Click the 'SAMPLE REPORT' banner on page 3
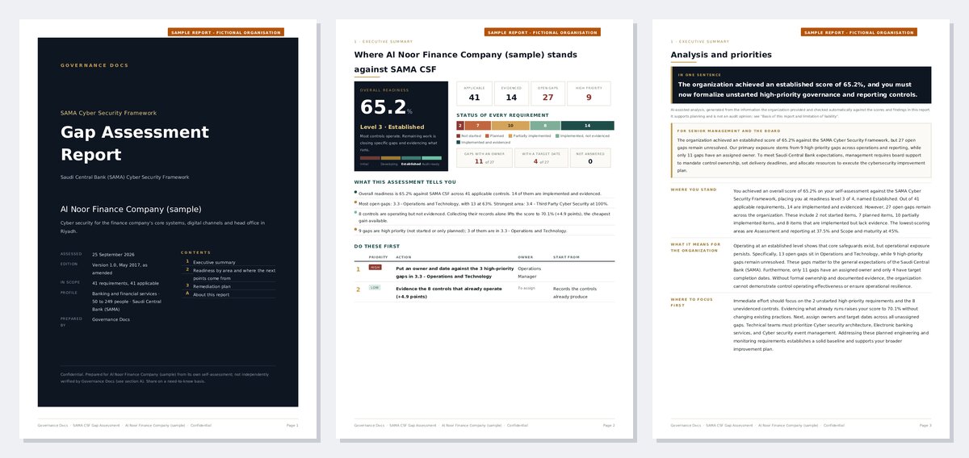The image size is (969, 458). [x=859, y=32]
